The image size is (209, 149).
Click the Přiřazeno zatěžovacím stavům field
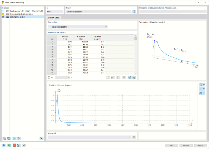(x=173, y=12)
